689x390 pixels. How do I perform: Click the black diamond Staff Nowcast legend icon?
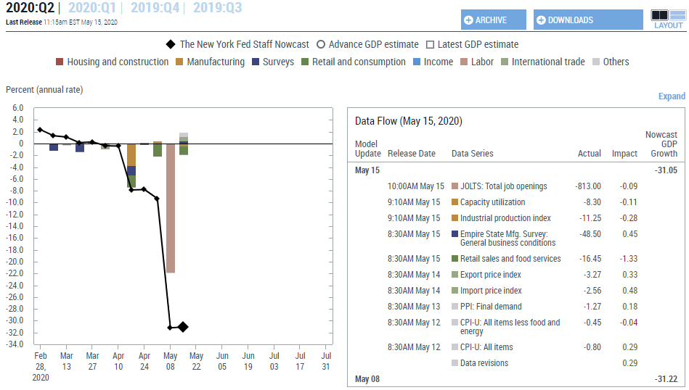pos(171,44)
